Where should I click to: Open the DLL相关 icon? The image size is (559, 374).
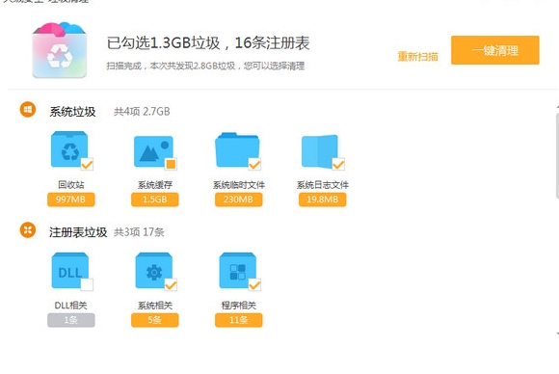[69, 271]
